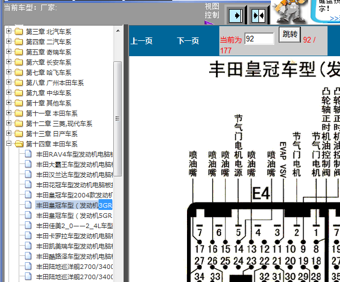This screenshot has height=282, width=340.
Task: Open 丰田汉兰达车型发动机电脑 entry
Action: [x=74, y=175]
